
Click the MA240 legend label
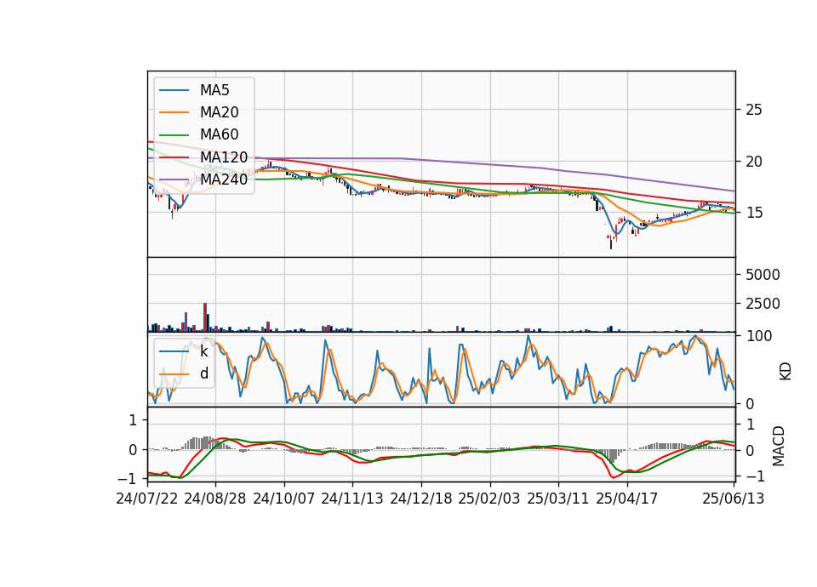click(x=224, y=180)
